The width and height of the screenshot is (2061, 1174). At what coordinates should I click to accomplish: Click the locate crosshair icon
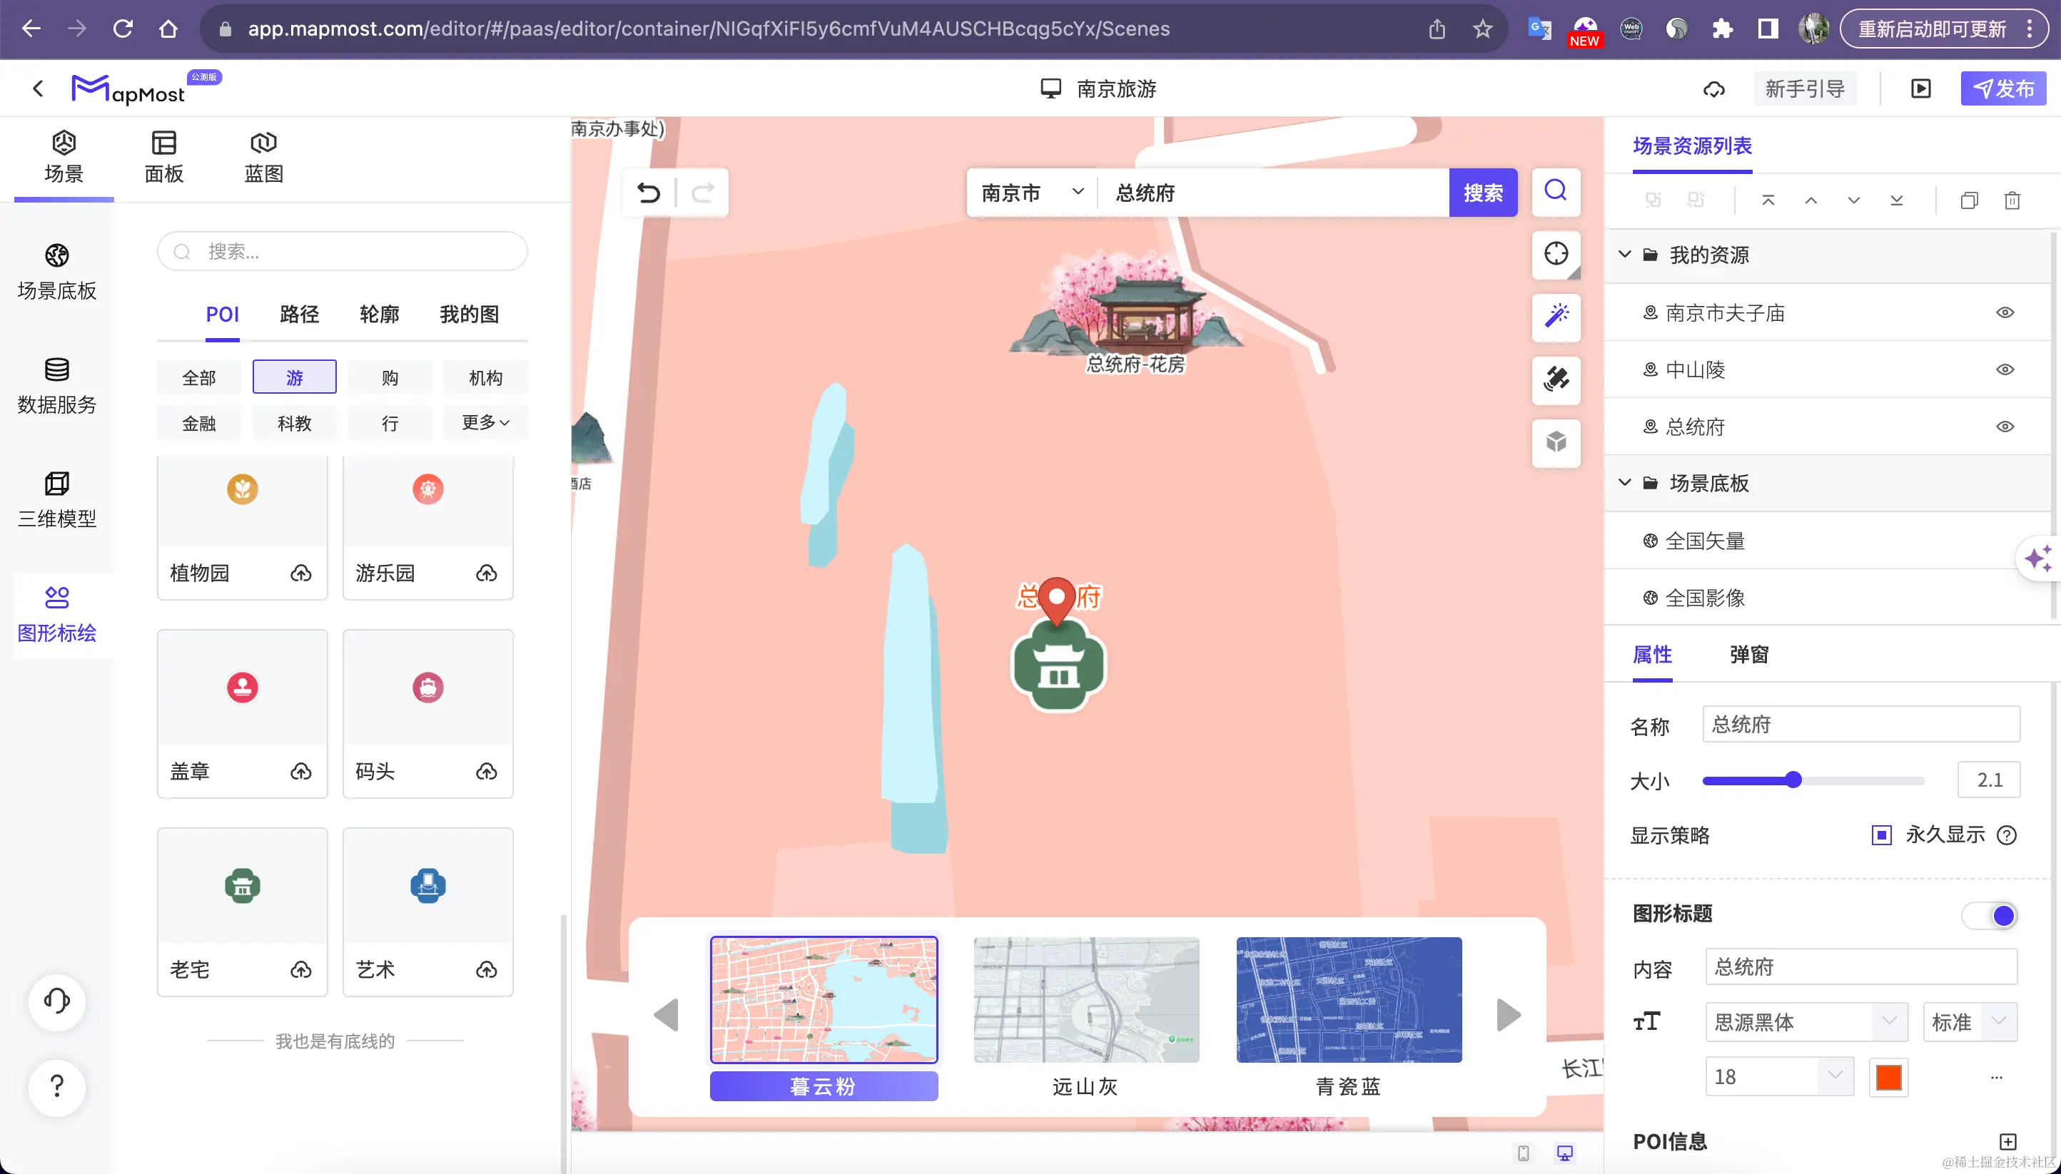1555,254
